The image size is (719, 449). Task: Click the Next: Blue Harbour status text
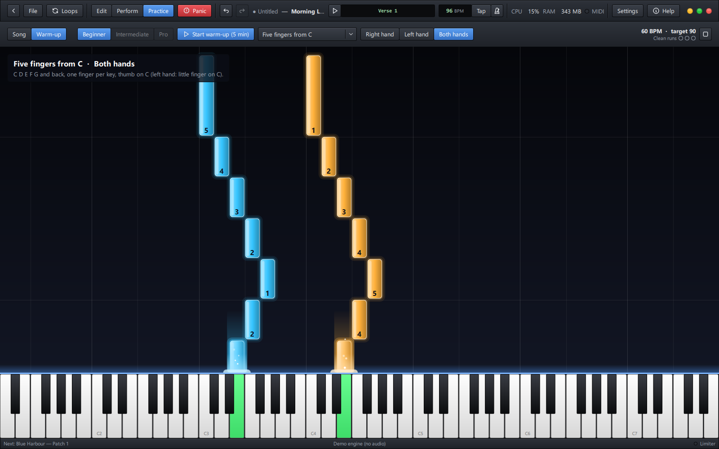coord(36,444)
